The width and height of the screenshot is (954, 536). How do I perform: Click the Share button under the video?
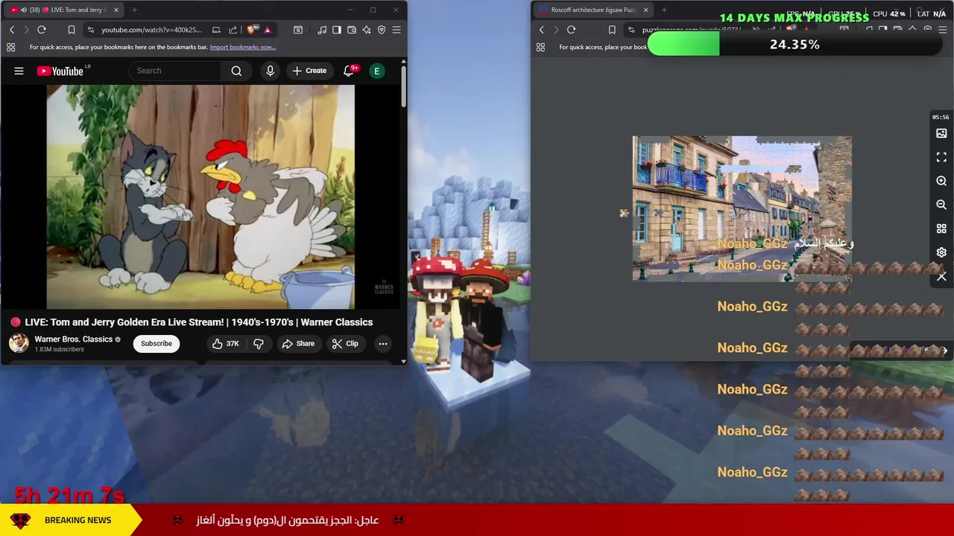click(298, 343)
